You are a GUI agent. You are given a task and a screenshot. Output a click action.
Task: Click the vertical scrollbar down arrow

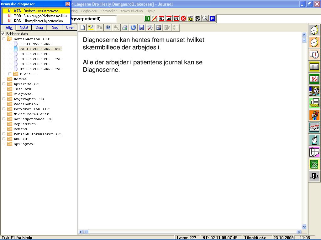304,227
